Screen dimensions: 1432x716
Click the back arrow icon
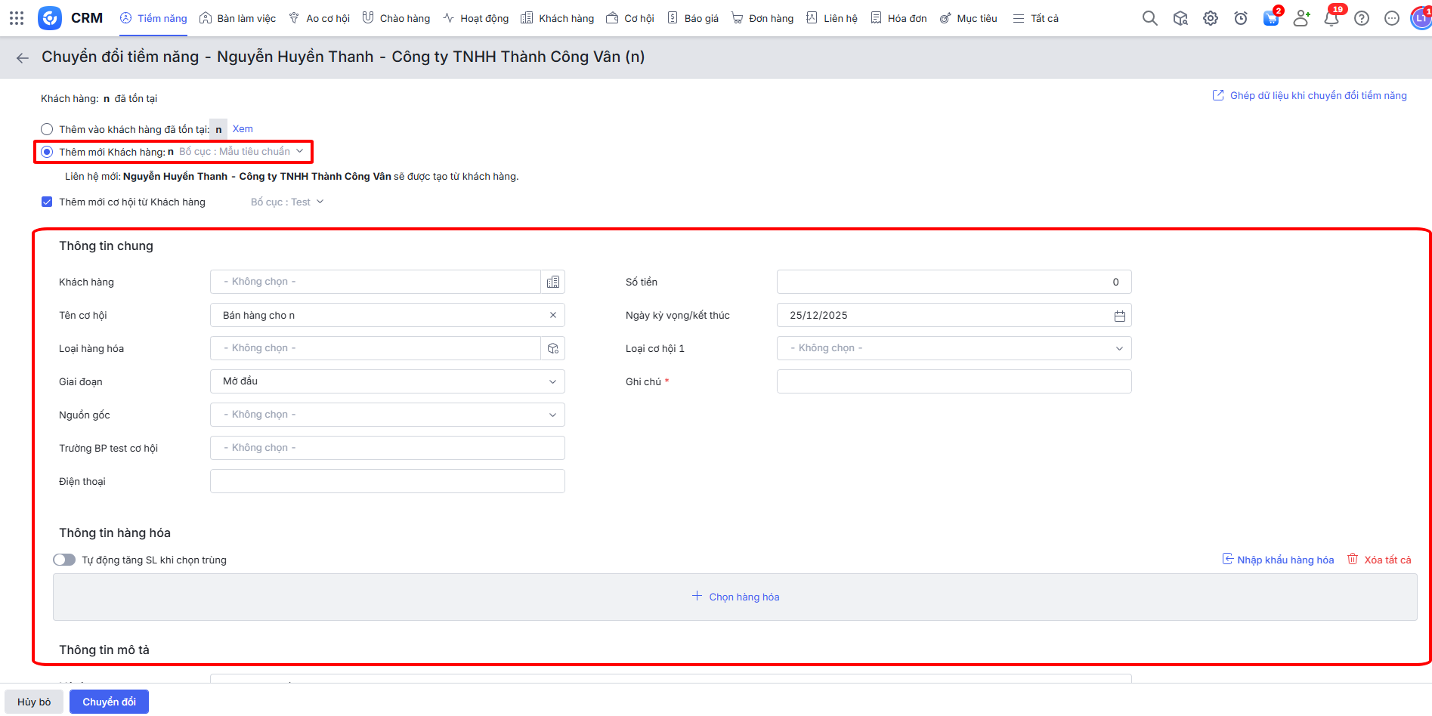point(23,58)
